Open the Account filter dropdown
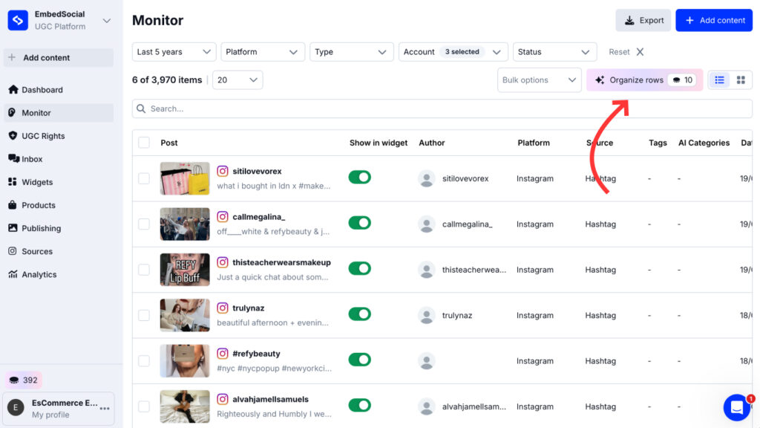 coord(453,52)
